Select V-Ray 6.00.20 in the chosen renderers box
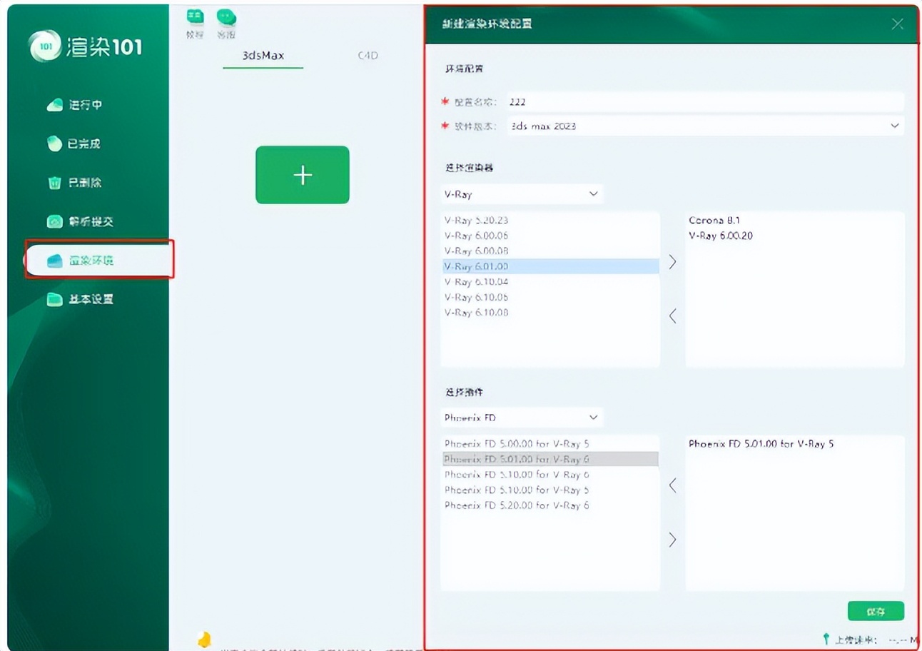This screenshot has height=651, width=922. click(719, 236)
